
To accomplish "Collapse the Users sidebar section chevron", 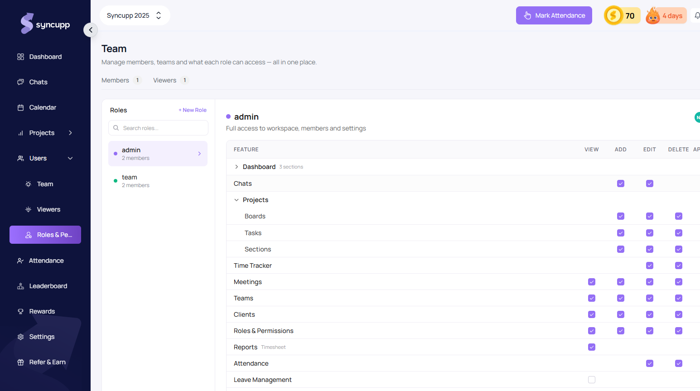I will [70, 158].
